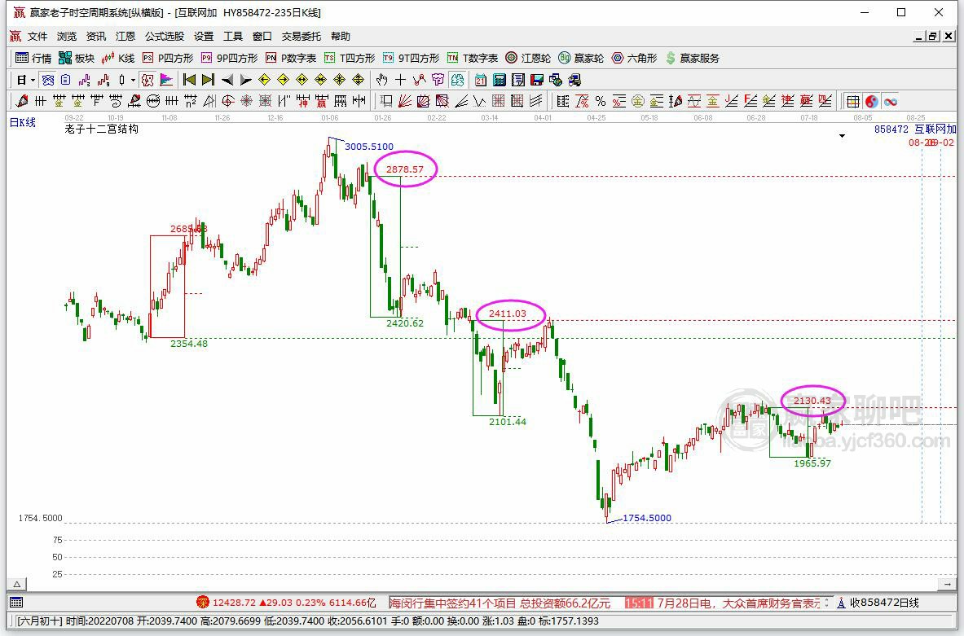Open the 9T四方形 tool
964x636 pixels.
[411, 58]
